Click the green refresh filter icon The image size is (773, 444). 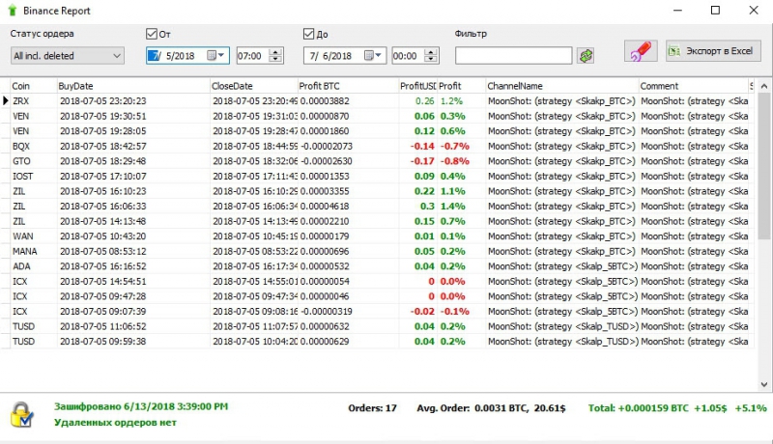tap(586, 56)
